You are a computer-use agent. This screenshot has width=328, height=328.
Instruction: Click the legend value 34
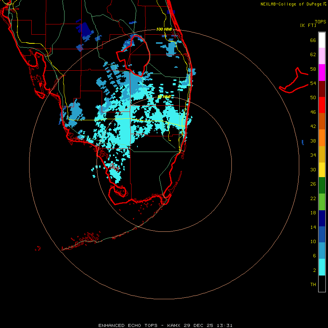pyautogui.click(x=313, y=155)
